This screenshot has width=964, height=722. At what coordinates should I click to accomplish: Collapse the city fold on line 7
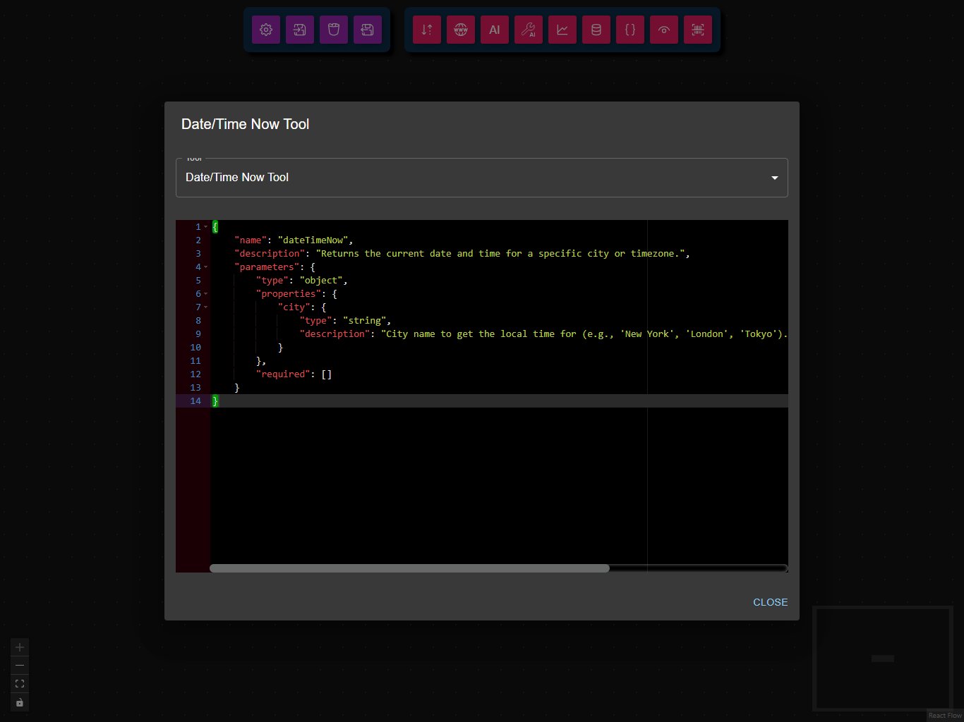coord(205,307)
